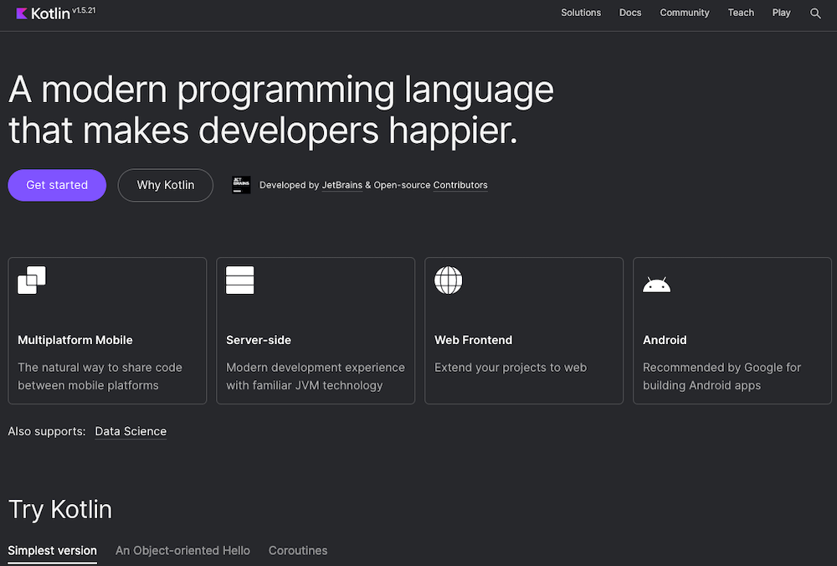The height and width of the screenshot is (566, 837).
Task: Follow the JetBrains link
Action: tap(342, 185)
